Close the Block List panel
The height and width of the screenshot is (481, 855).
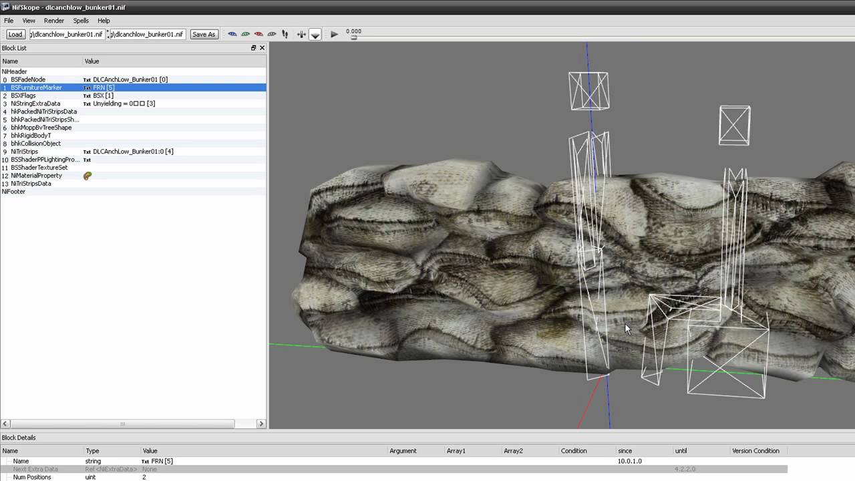(x=262, y=48)
